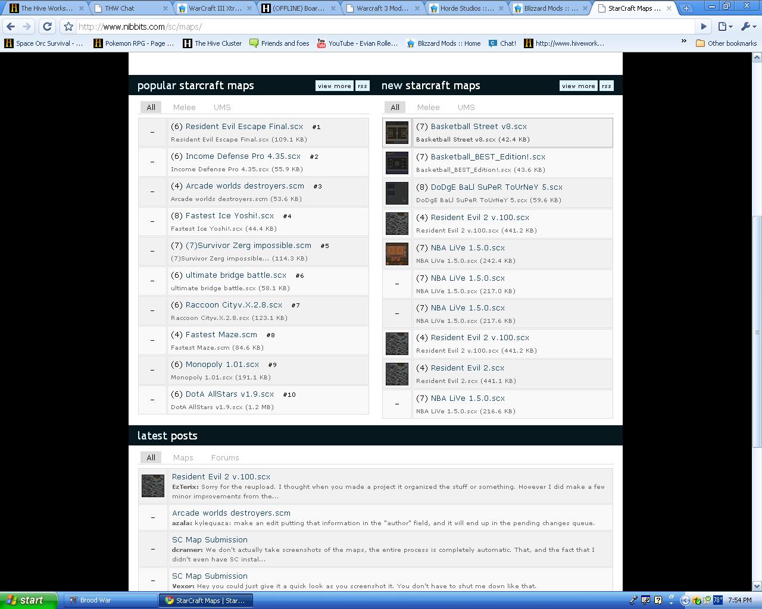Click the Go arrow beside address bar

click(704, 27)
